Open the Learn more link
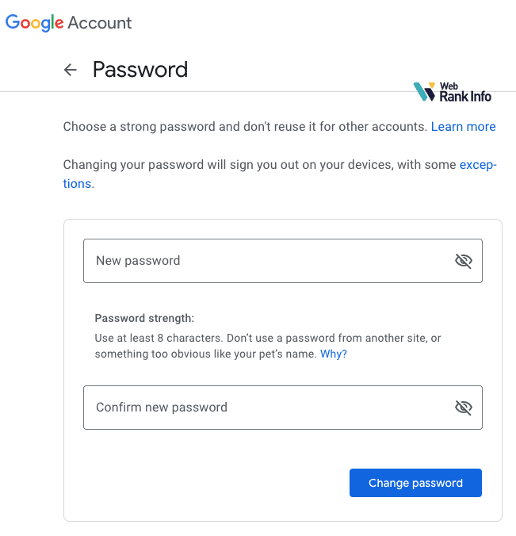This screenshot has height=536, width=516. (x=463, y=127)
